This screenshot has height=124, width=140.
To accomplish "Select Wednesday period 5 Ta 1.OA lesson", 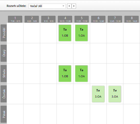I will point(81,73).
